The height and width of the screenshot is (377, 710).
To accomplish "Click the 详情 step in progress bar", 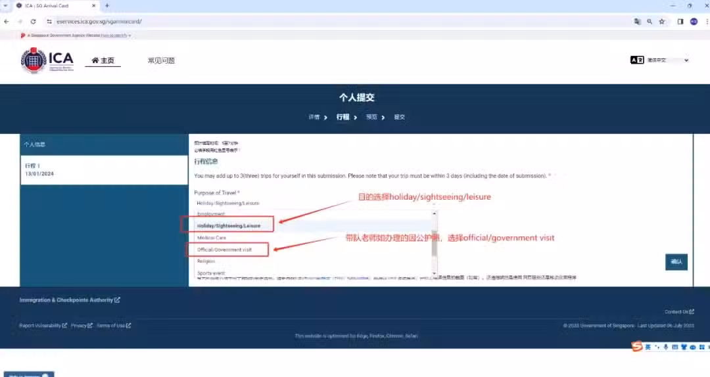I will [x=314, y=117].
